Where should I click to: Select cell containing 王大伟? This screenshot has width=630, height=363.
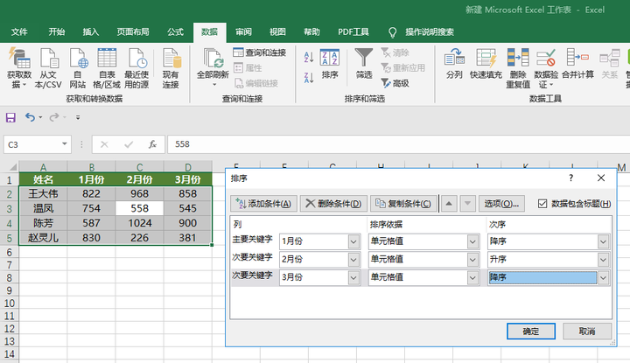pos(43,194)
